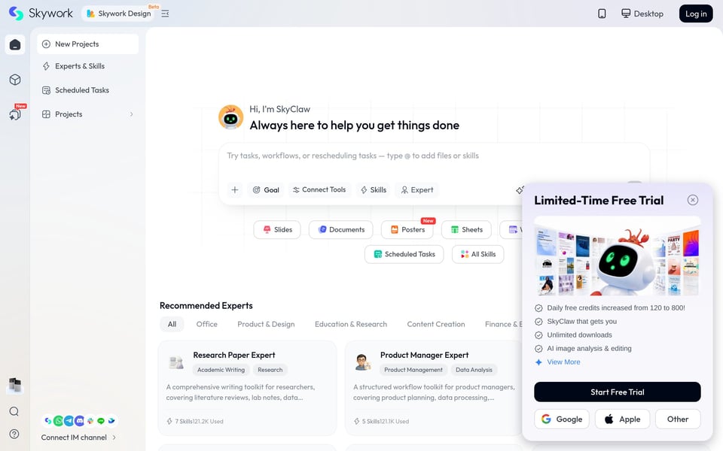Close the Limited-Time Free Trial popup
Image resolution: width=723 pixels, height=451 pixels.
coord(693,200)
